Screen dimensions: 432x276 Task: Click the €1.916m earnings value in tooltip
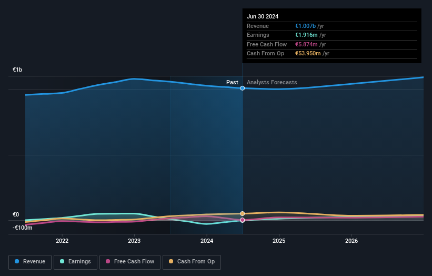[306, 35]
